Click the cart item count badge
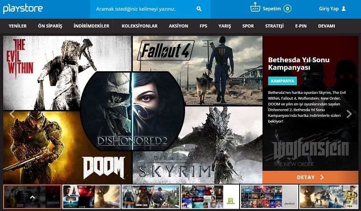 [287, 9]
